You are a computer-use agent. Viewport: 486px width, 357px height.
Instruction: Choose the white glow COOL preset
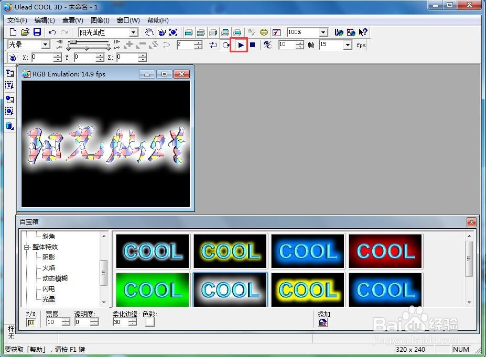click(x=230, y=289)
